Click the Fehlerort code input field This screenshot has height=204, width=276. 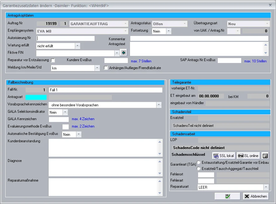tap(206, 175)
